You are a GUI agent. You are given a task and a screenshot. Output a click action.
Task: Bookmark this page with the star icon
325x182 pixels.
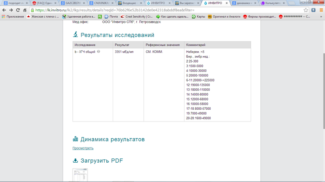[x=306, y=10]
